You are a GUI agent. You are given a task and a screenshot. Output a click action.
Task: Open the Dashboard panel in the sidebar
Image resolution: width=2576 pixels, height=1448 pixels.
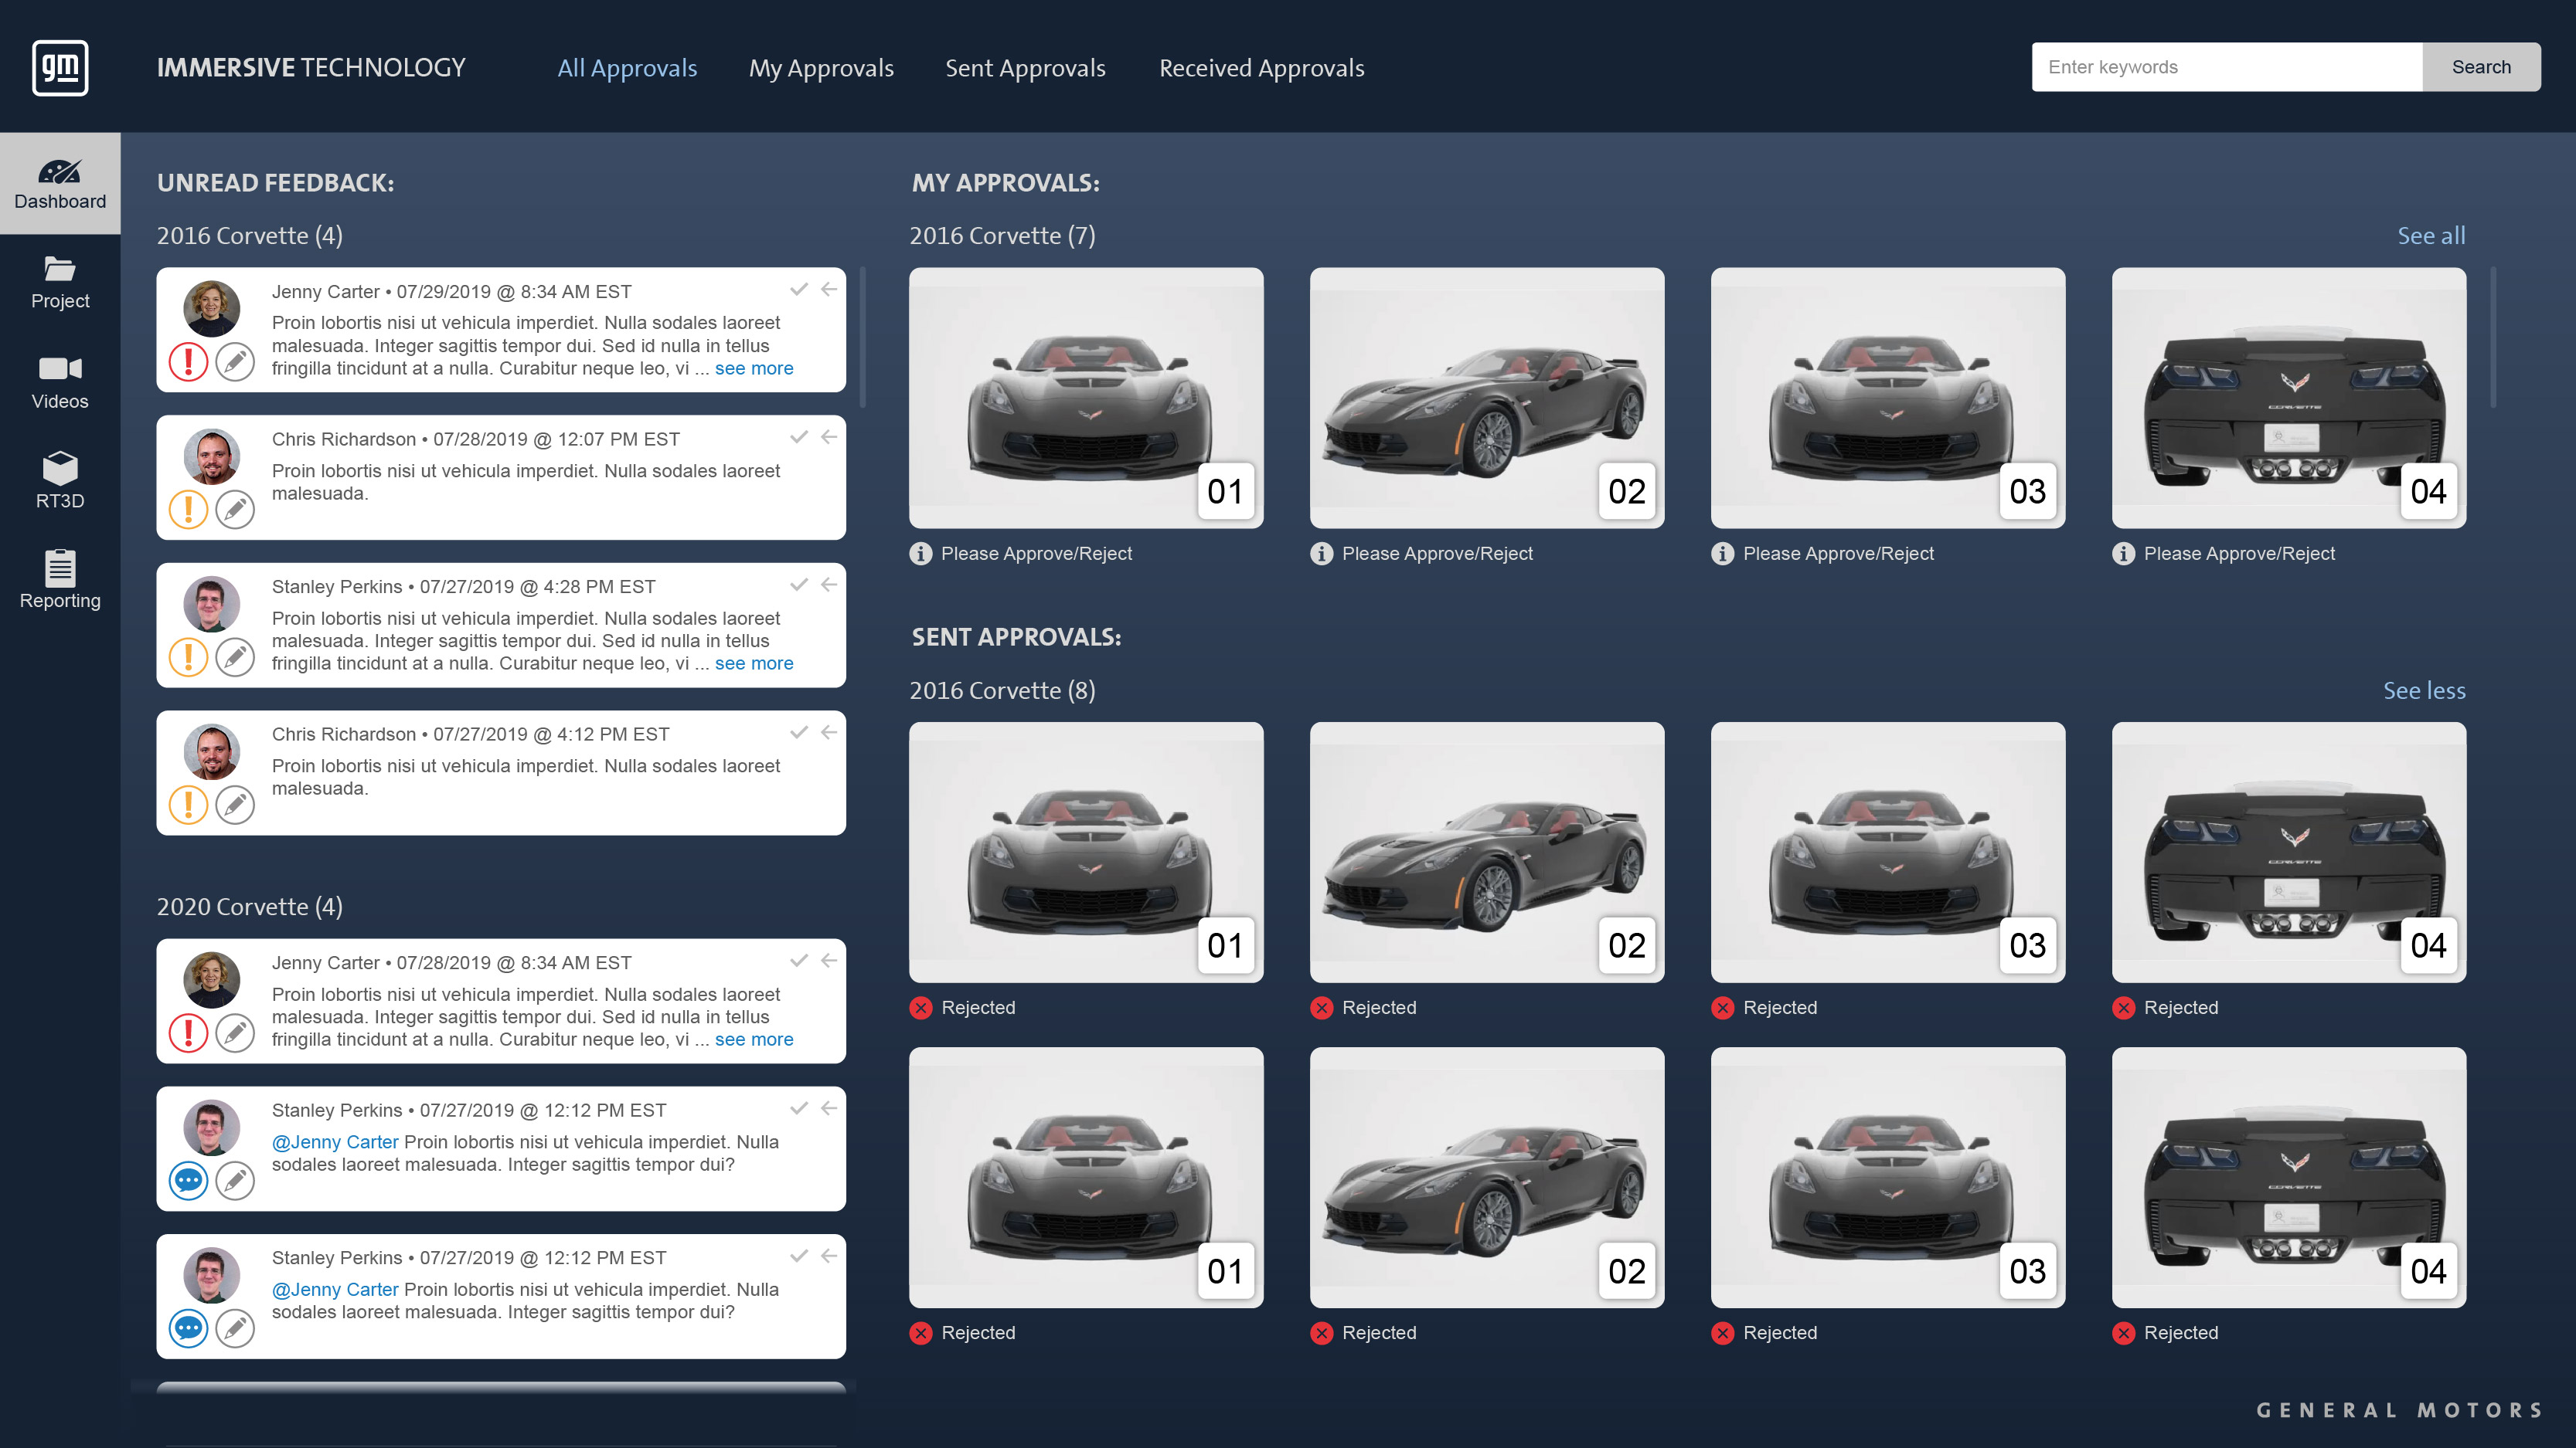click(60, 183)
